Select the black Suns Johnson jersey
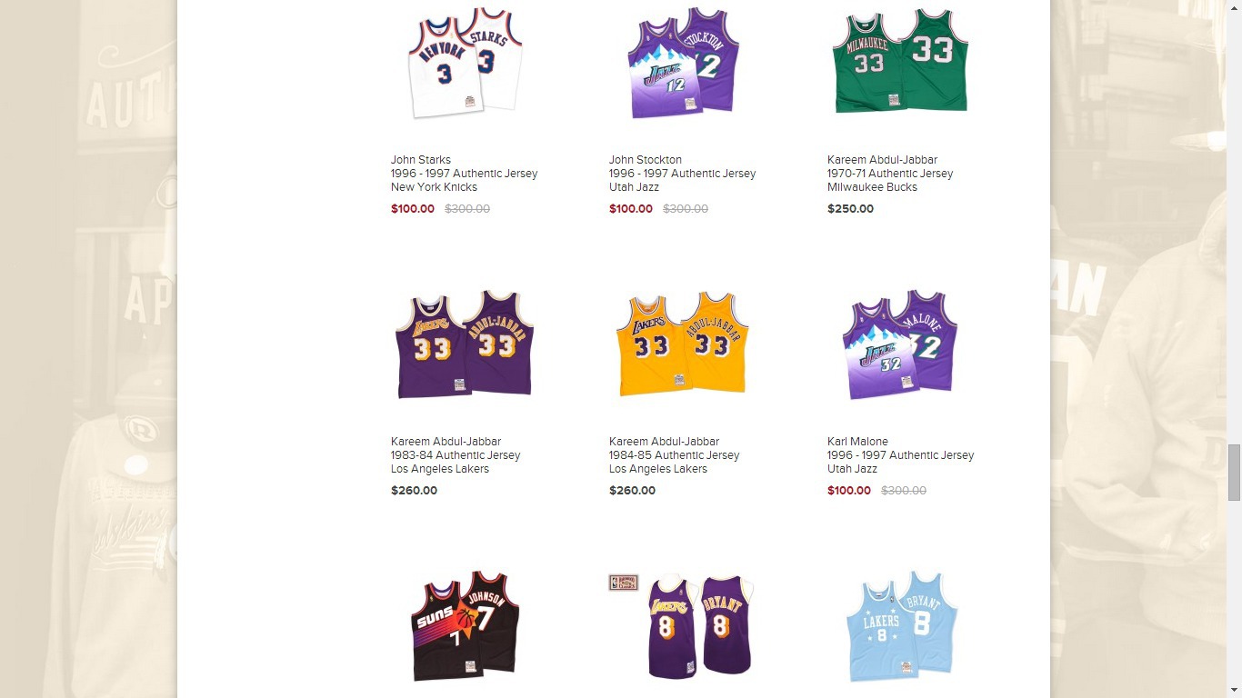This screenshot has width=1242, height=698. (x=465, y=625)
